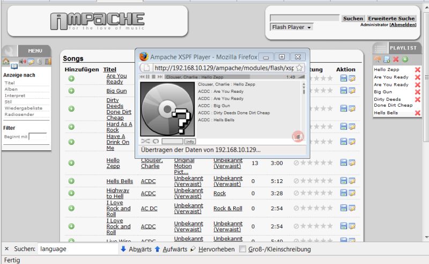This screenshot has height=264, width=429.
Task: Toggle Hervorheben highlight in the find bar
Action: [x=213, y=249]
